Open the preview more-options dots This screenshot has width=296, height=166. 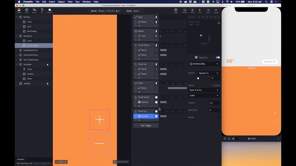point(278,138)
